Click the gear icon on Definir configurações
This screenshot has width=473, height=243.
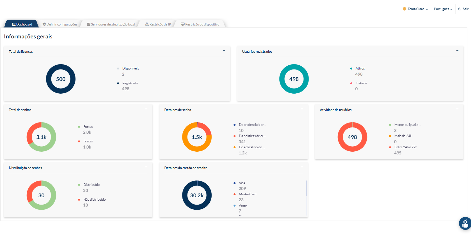(44, 24)
